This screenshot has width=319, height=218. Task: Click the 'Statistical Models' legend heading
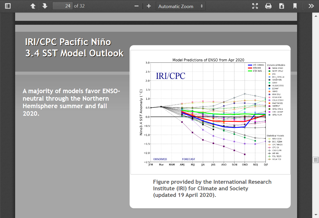pyautogui.click(x=275, y=136)
